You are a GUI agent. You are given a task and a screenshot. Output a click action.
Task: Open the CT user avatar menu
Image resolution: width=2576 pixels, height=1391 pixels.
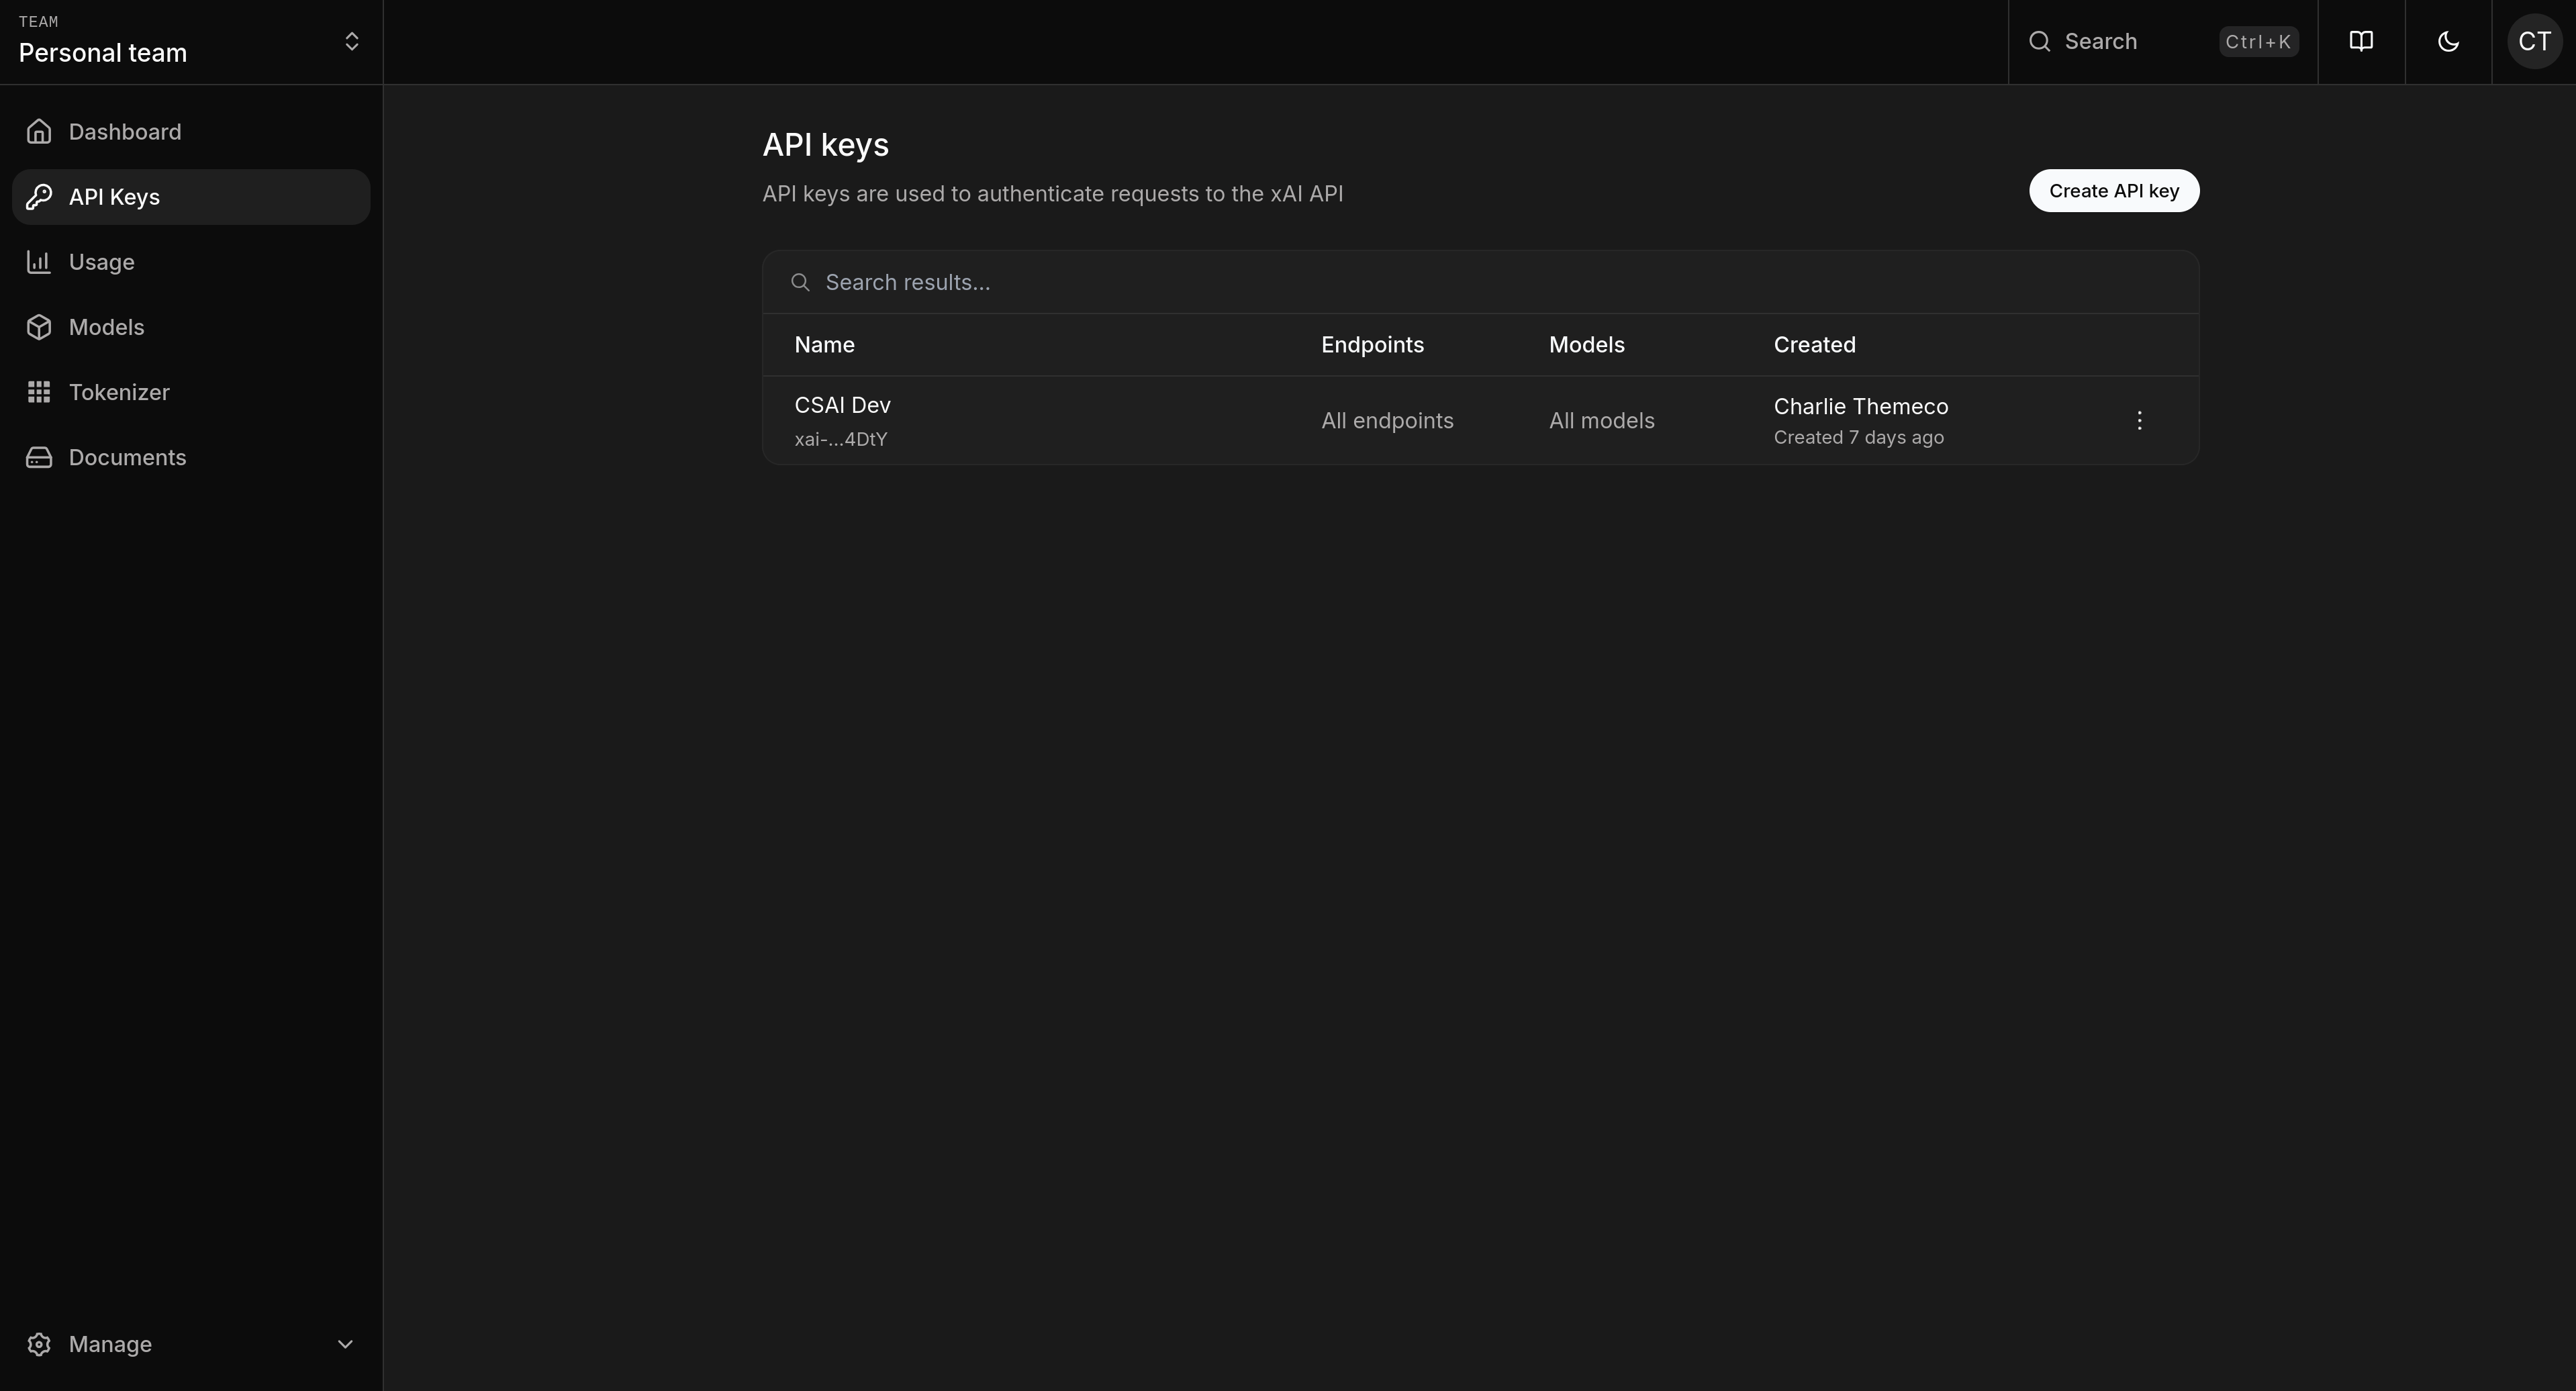(x=2533, y=41)
